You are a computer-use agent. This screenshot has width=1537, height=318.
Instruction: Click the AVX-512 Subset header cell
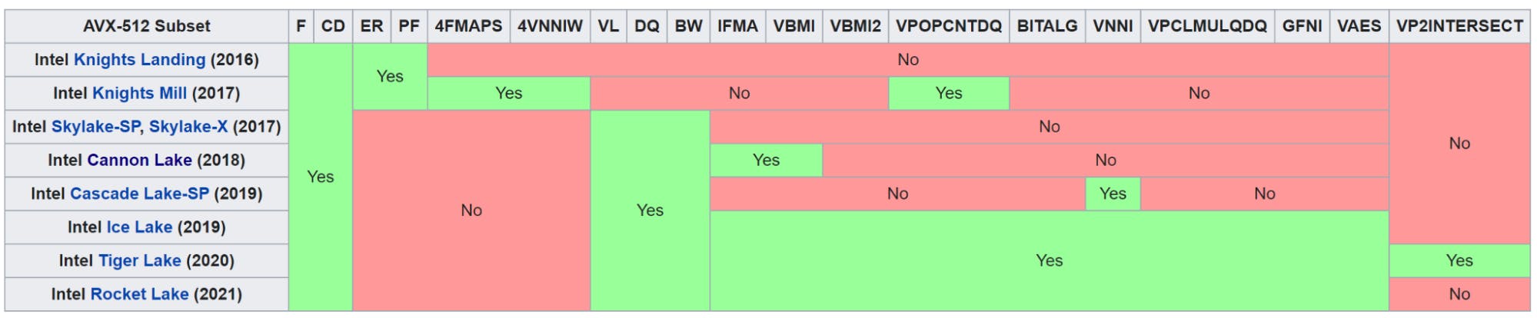(147, 27)
